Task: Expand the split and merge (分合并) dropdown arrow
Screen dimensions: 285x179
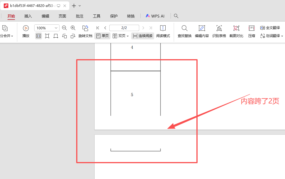Action: (12, 36)
